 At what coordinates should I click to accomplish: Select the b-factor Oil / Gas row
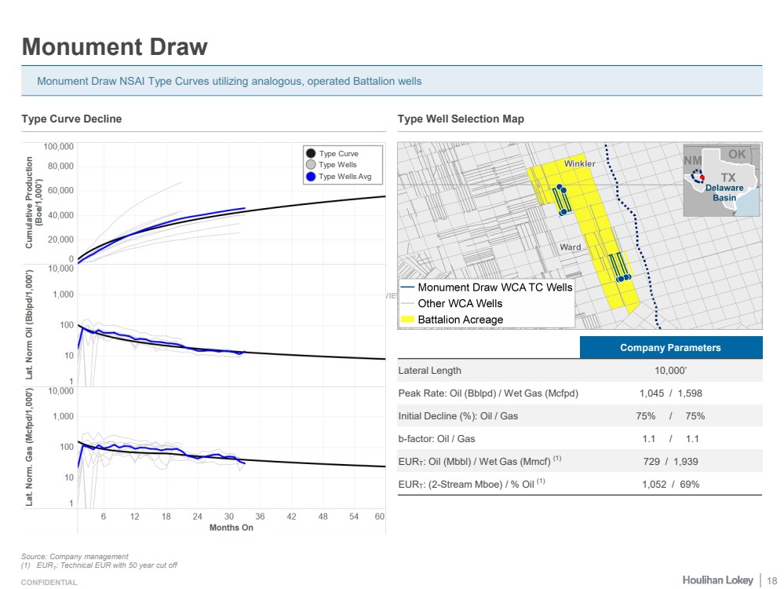point(579,439)
